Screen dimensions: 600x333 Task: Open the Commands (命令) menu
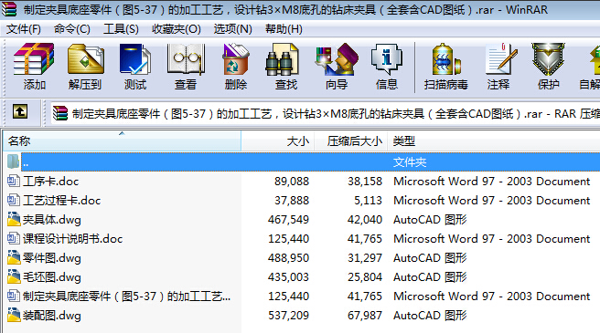[72, 29]
